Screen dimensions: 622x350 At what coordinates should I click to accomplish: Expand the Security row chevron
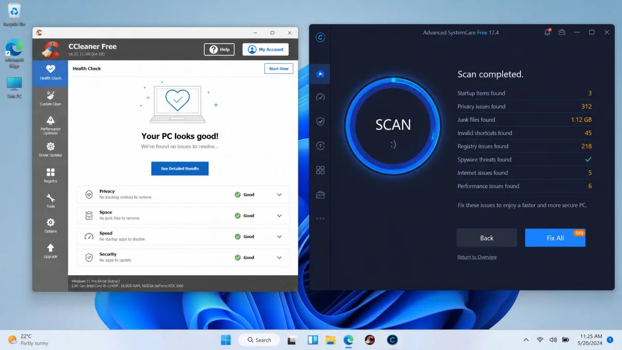pyautogui.click(x=279, y=257)
